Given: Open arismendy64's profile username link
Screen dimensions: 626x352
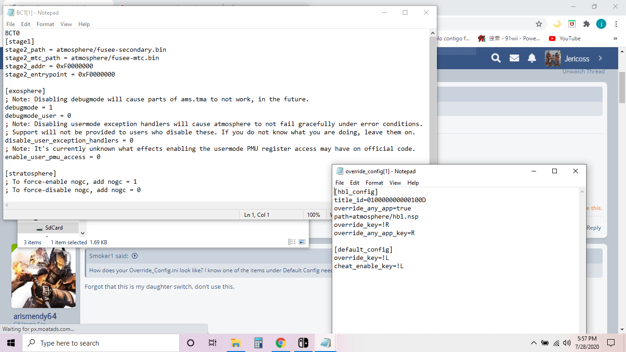Looking at the screenshot, I should (35, 316).
